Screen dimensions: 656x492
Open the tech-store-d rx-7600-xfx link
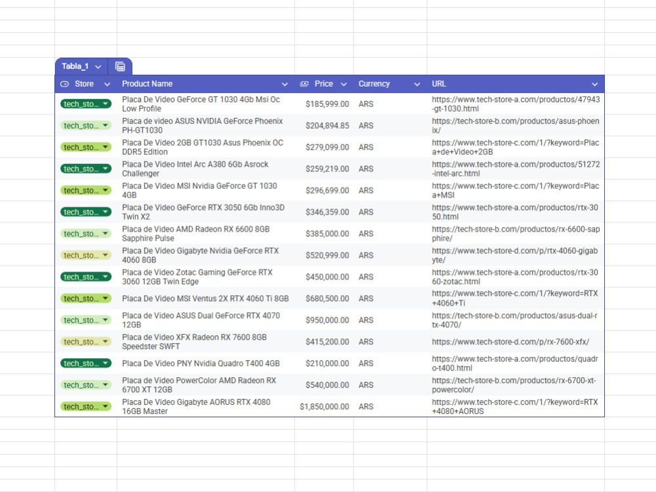pos(510,342)
